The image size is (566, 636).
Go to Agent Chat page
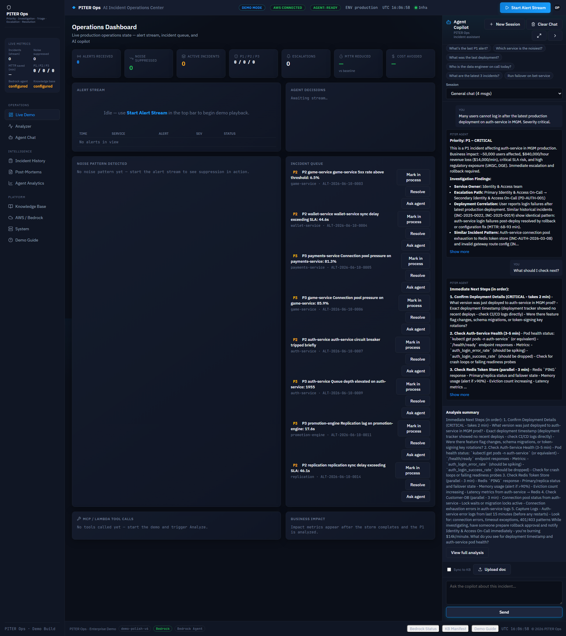(x=32, y=137)
